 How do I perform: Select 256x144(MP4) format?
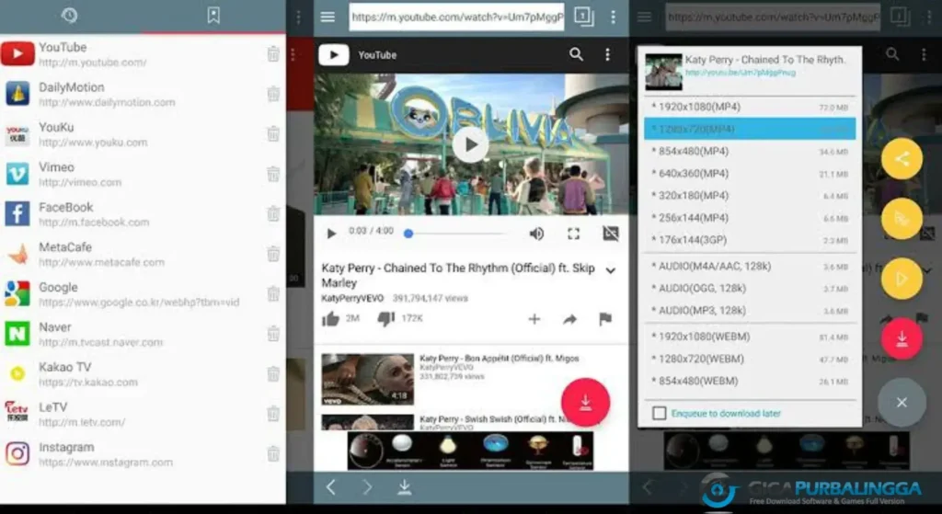(x=750, y=218)
